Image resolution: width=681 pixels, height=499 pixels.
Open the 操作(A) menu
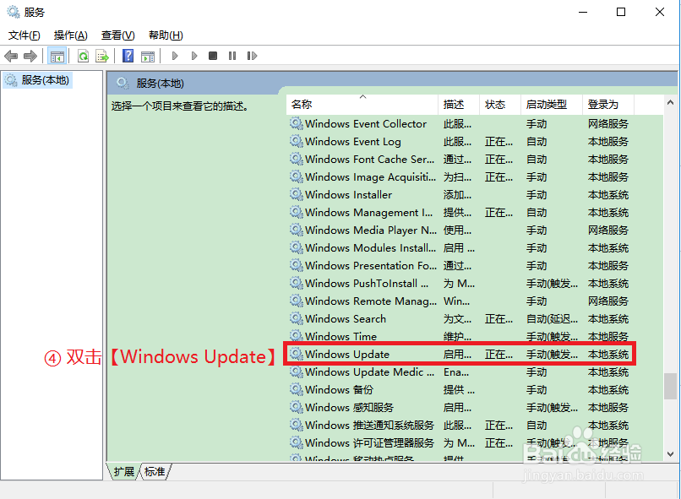click(x=71, y=35)
